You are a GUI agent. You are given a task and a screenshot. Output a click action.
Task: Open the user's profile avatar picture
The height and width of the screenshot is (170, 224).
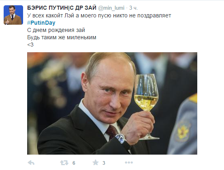pos(13,15)
